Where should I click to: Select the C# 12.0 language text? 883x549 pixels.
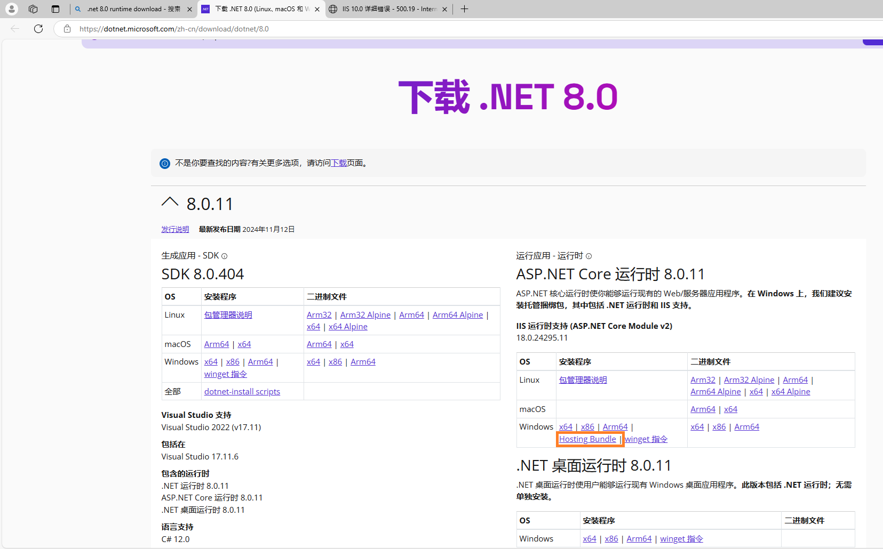coord(176,539)
